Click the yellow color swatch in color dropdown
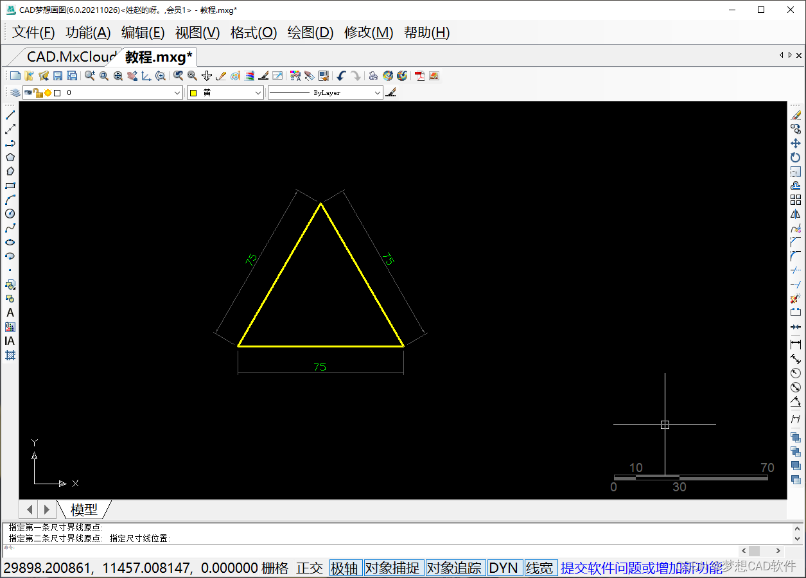 (x=193, y=93)
